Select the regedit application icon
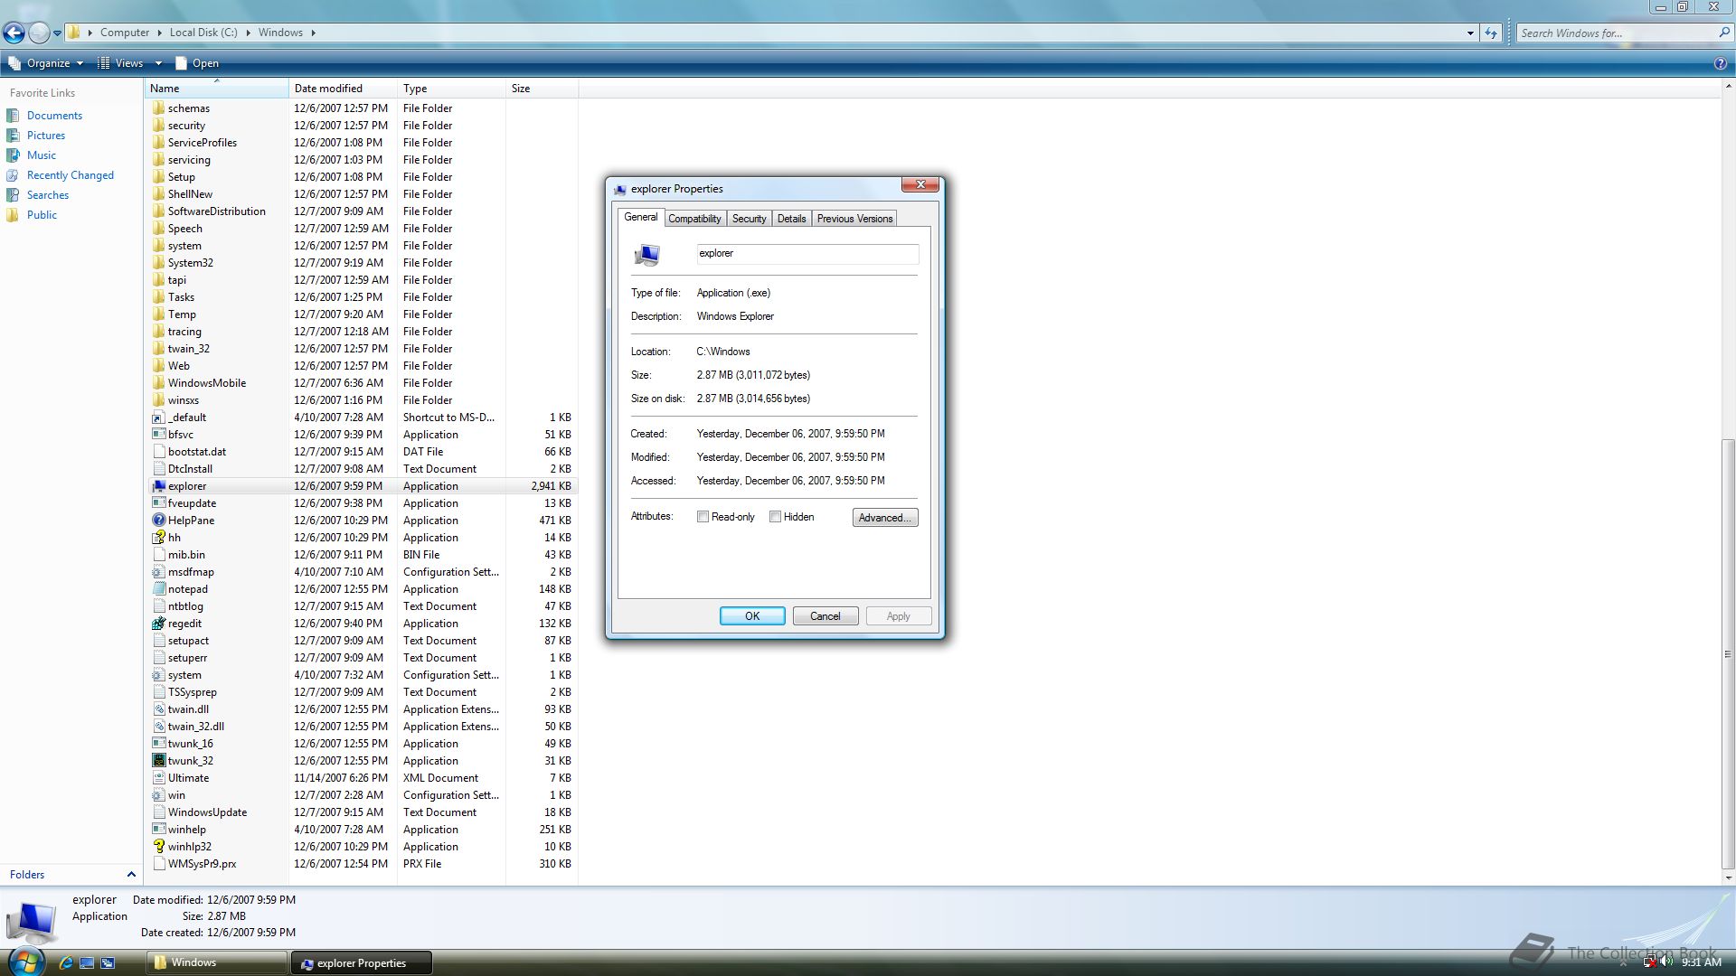 158,624
